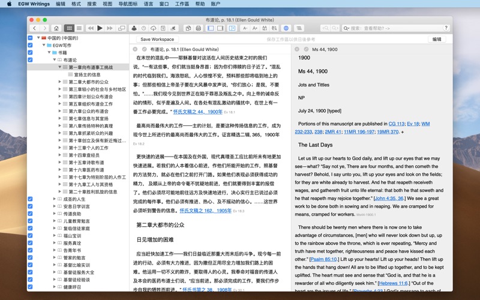Viewport: 480px width, 300px height.
Task: Click the question mark help button
Action: tap(446, 28)
